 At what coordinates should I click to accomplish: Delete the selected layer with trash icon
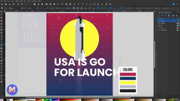tap(169, 16)
